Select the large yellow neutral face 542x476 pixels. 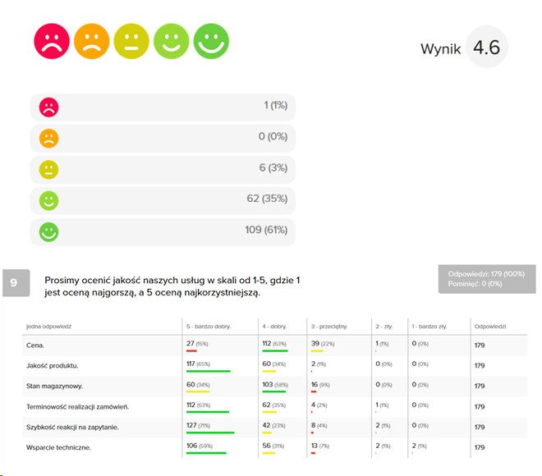(131, 41)
